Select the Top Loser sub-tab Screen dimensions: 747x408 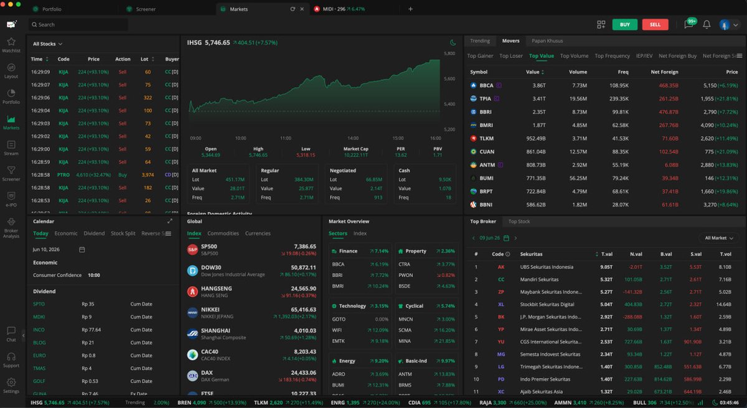(x=511, y=56)
